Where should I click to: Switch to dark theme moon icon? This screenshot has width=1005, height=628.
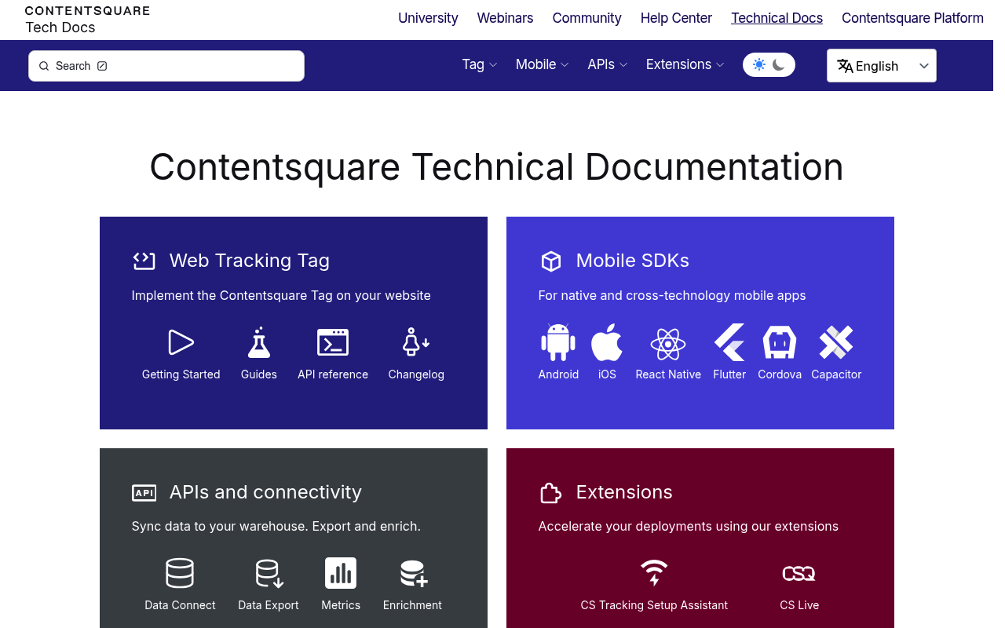(779, 64)
